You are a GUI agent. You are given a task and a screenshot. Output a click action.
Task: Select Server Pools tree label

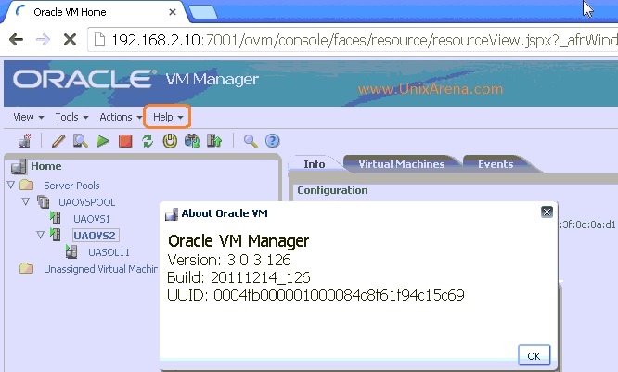pyautogui.click(x=71, y=186)
